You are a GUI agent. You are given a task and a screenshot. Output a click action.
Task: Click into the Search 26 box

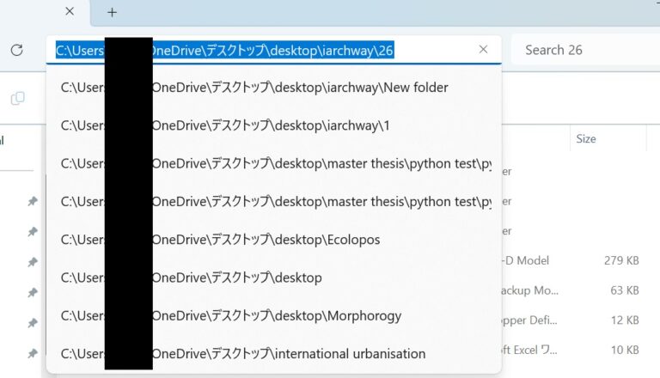584,50
